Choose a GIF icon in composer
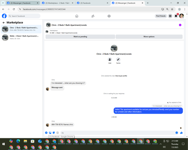The height and width of the screenshot is (150, 188). [58, 133]
